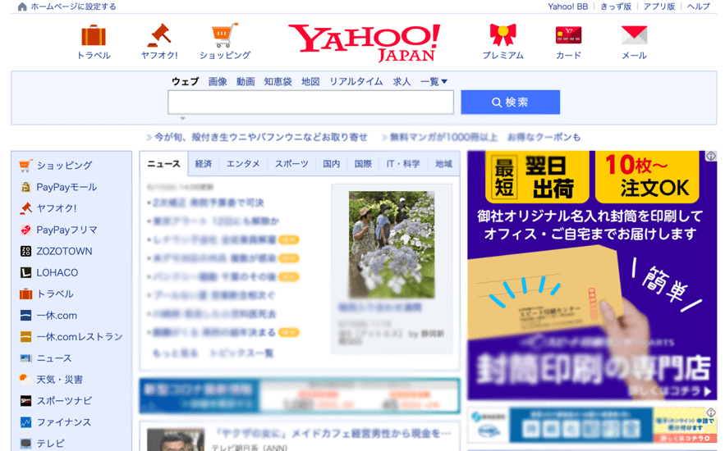Switch to the 地域 news tab

coord(443,164)
